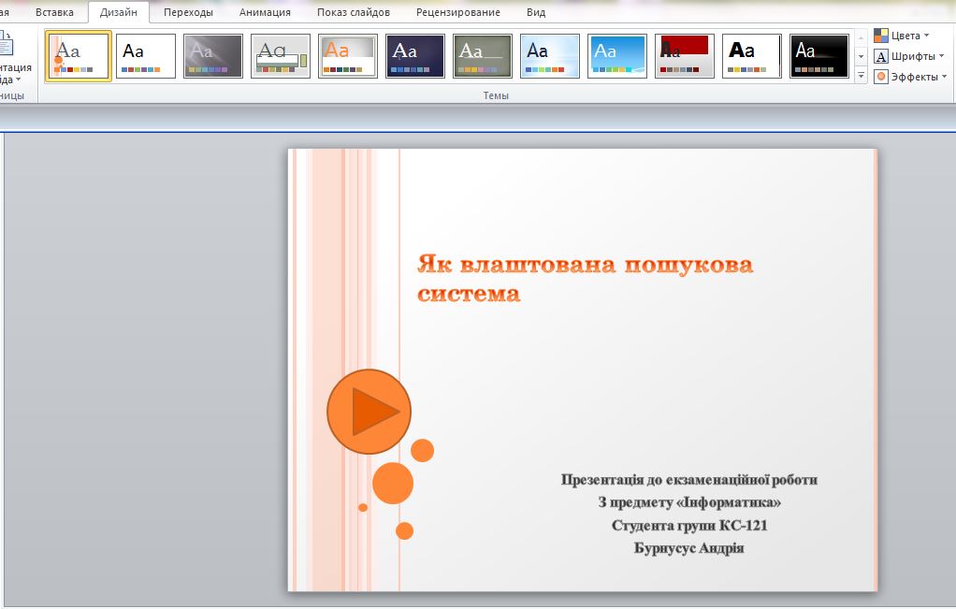Open the slide orientation dropdown
This screenshot has width=956, height=609.
(14, 73)
